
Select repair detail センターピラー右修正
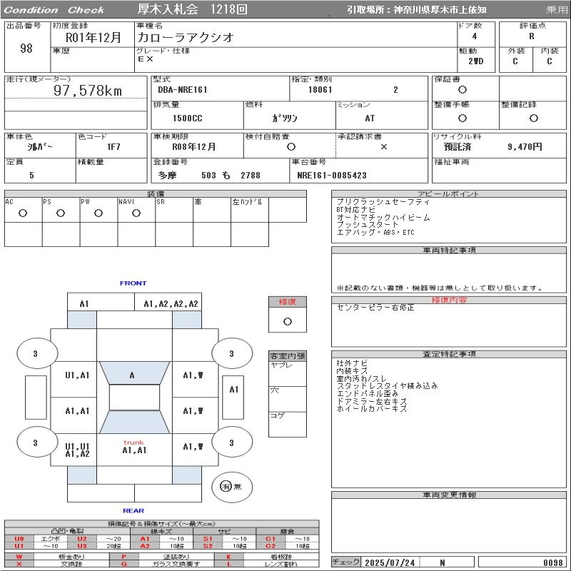point(375,308)
